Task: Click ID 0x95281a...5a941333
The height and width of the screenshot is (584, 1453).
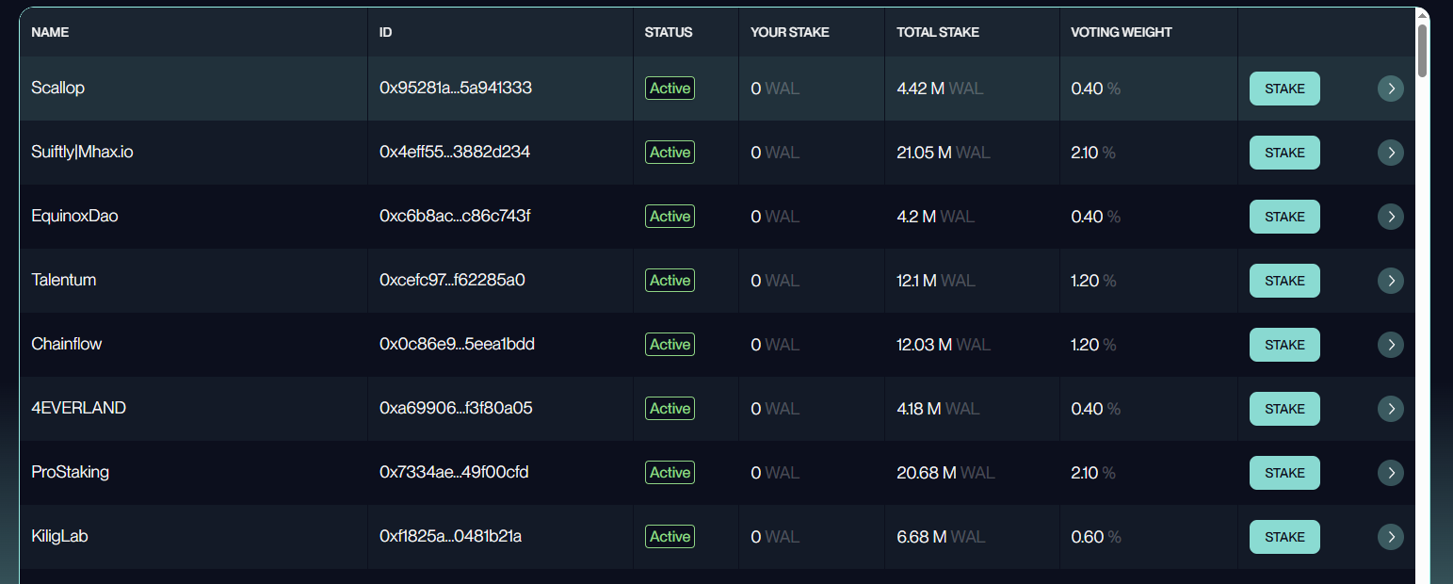Action: coord(456,88)
